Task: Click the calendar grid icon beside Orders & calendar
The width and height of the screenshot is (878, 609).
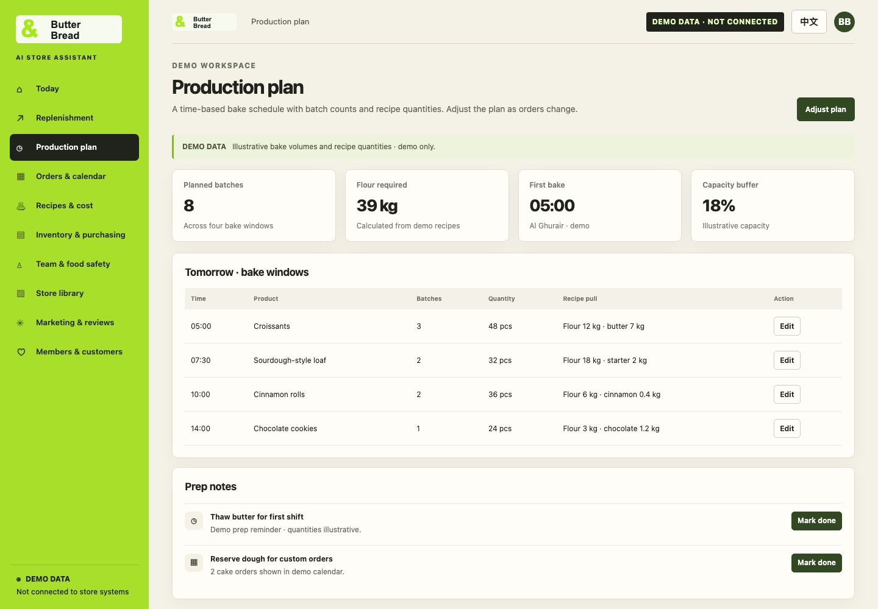Action: tap(21, 177)
